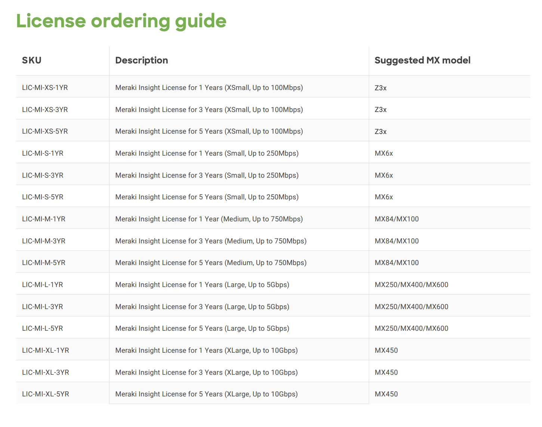Select the MX250/MX400/MX600 model cell
542x427 pixels.
[411, 284]
